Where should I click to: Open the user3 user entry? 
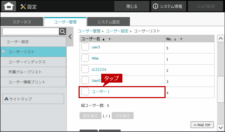(x=96, y=47)
